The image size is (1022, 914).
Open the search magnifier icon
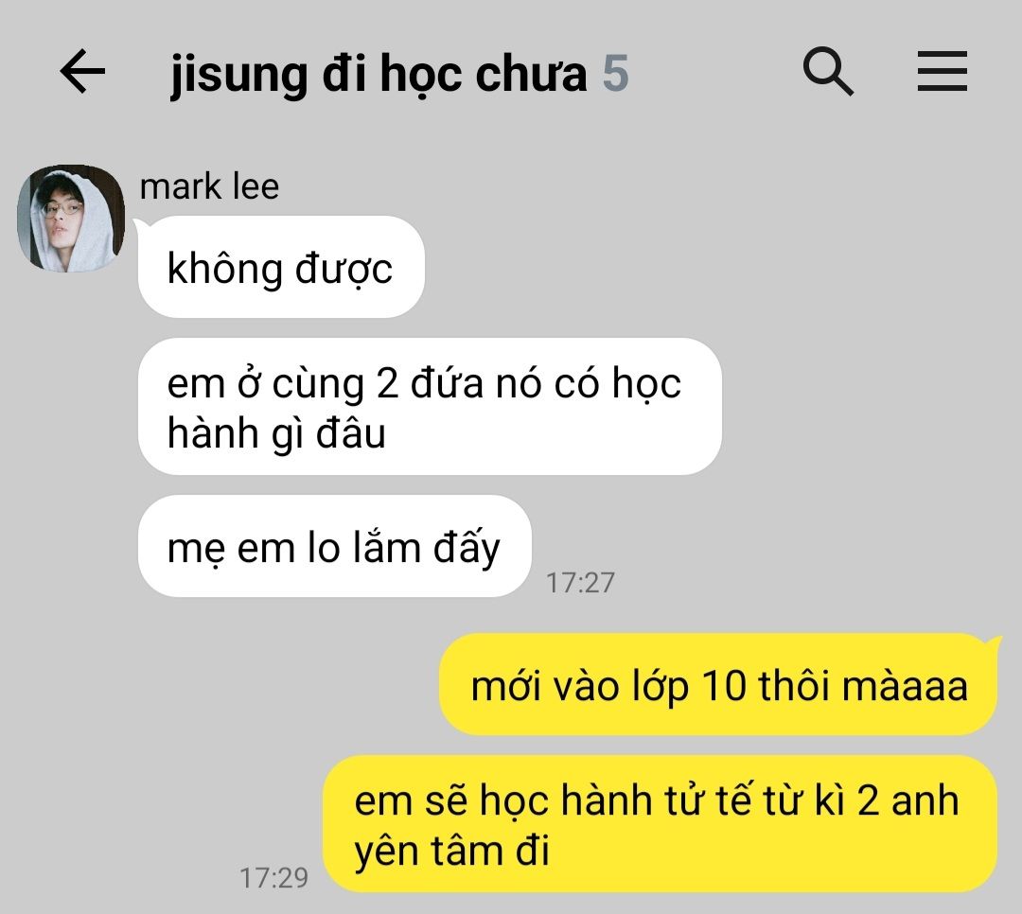[x=828, y=71]
